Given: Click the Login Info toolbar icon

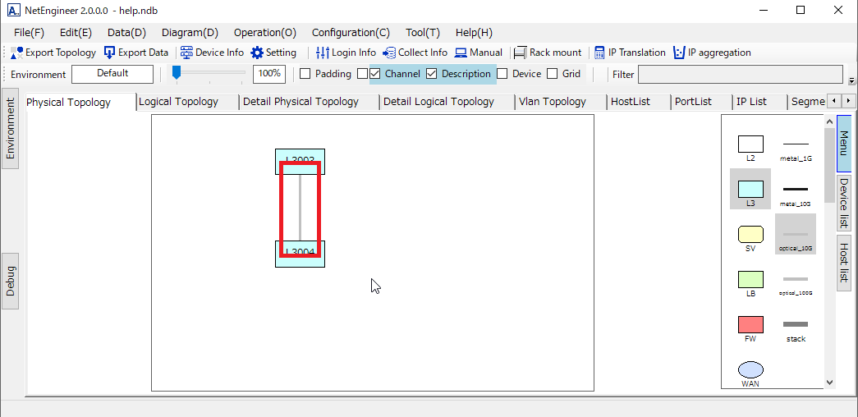Looking at the screenshot, I should click(x=323, y=53).
